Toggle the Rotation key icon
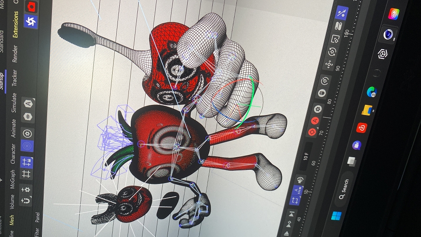 [332, 52]
